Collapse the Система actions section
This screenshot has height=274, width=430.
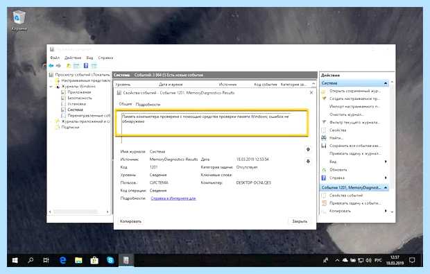point(386,83)
